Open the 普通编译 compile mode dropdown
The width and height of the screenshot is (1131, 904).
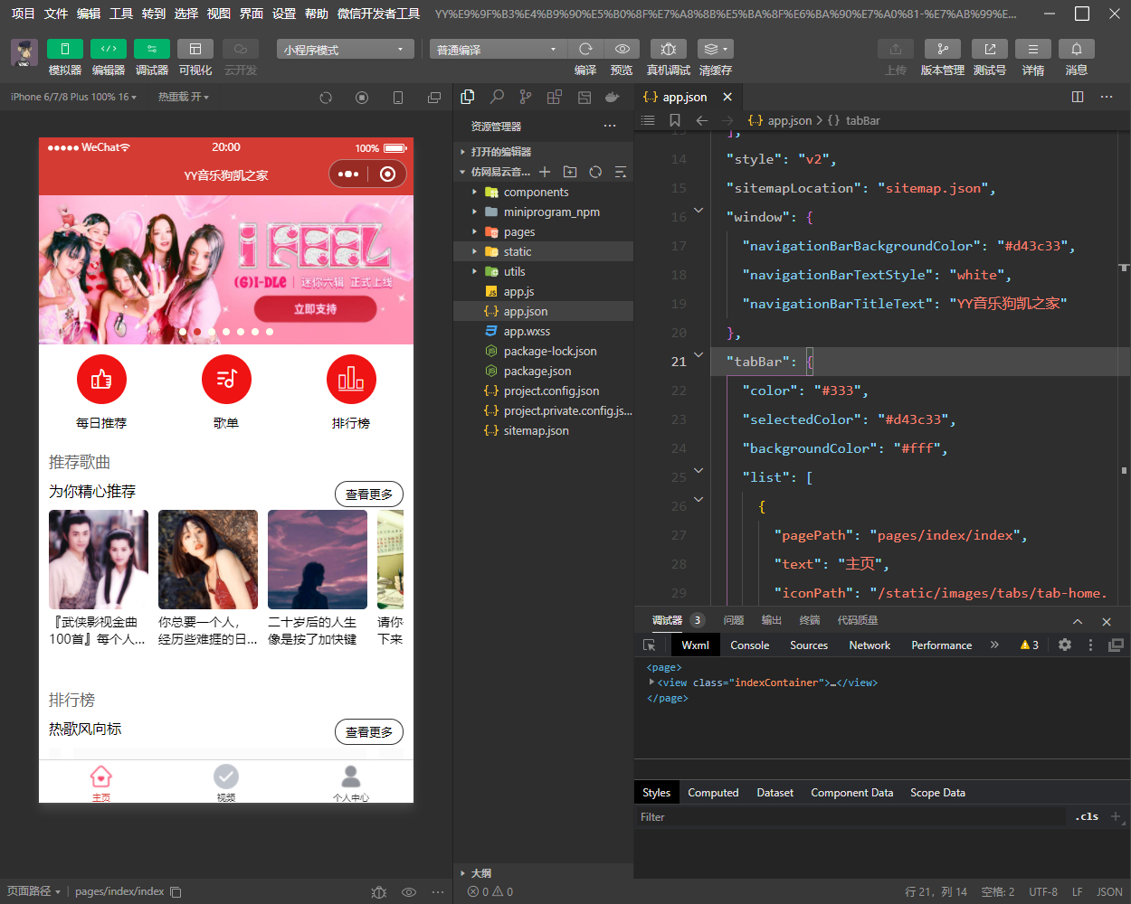pyautogui.click(x=498, y=50)
